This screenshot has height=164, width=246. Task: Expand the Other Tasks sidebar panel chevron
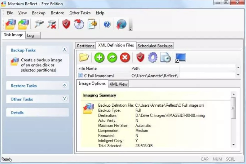(64, 99)
